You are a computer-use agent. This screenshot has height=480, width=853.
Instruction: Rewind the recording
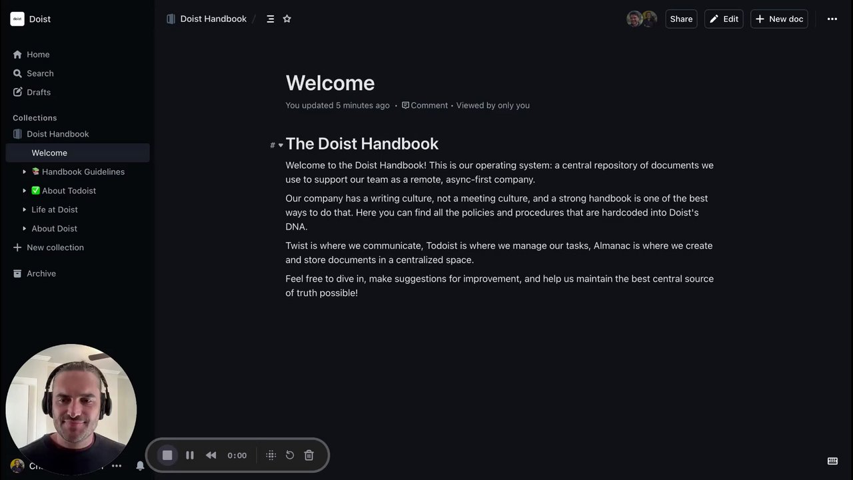coord(211,455)
